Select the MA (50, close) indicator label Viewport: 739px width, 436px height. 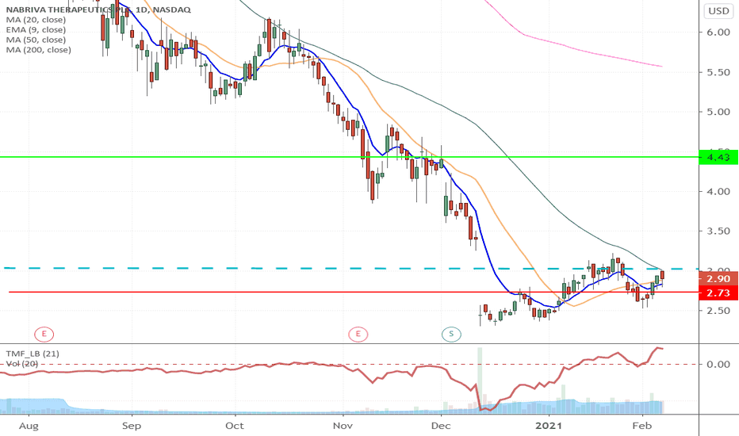36,40
